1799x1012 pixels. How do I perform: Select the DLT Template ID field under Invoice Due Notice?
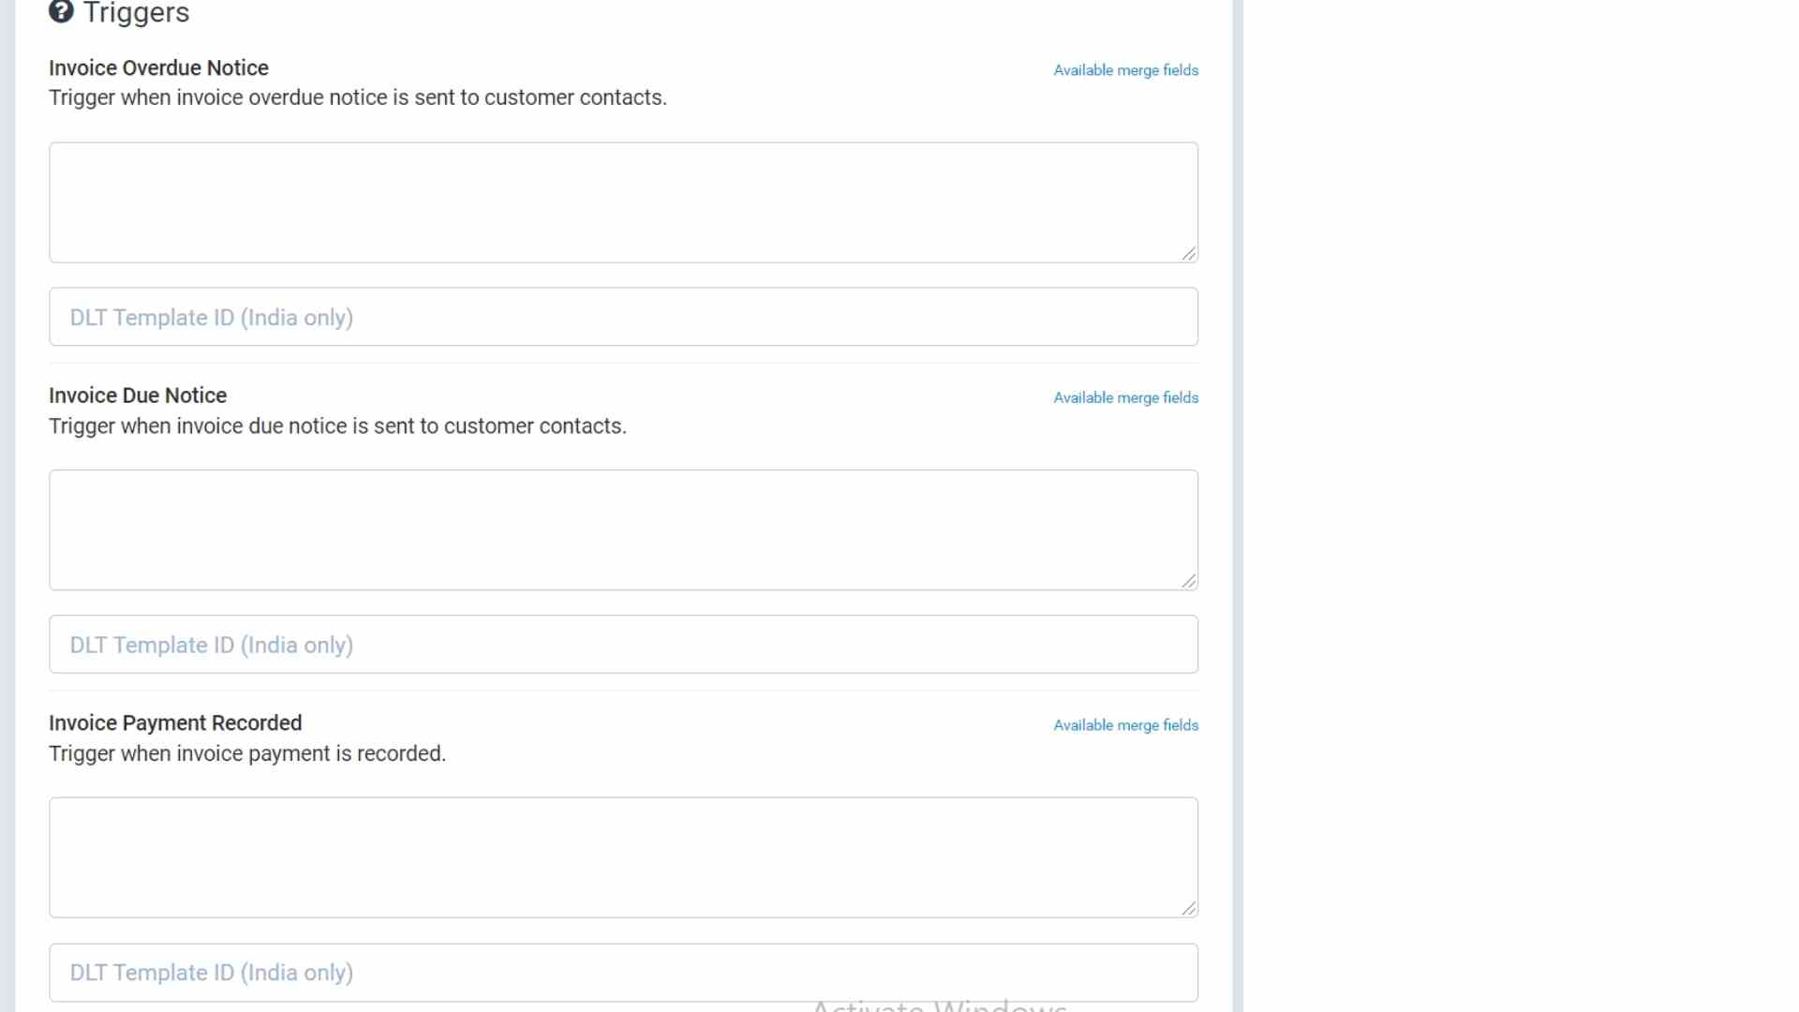(622, 645)
